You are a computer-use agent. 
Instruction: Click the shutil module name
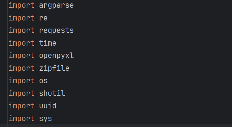point(52,93)
